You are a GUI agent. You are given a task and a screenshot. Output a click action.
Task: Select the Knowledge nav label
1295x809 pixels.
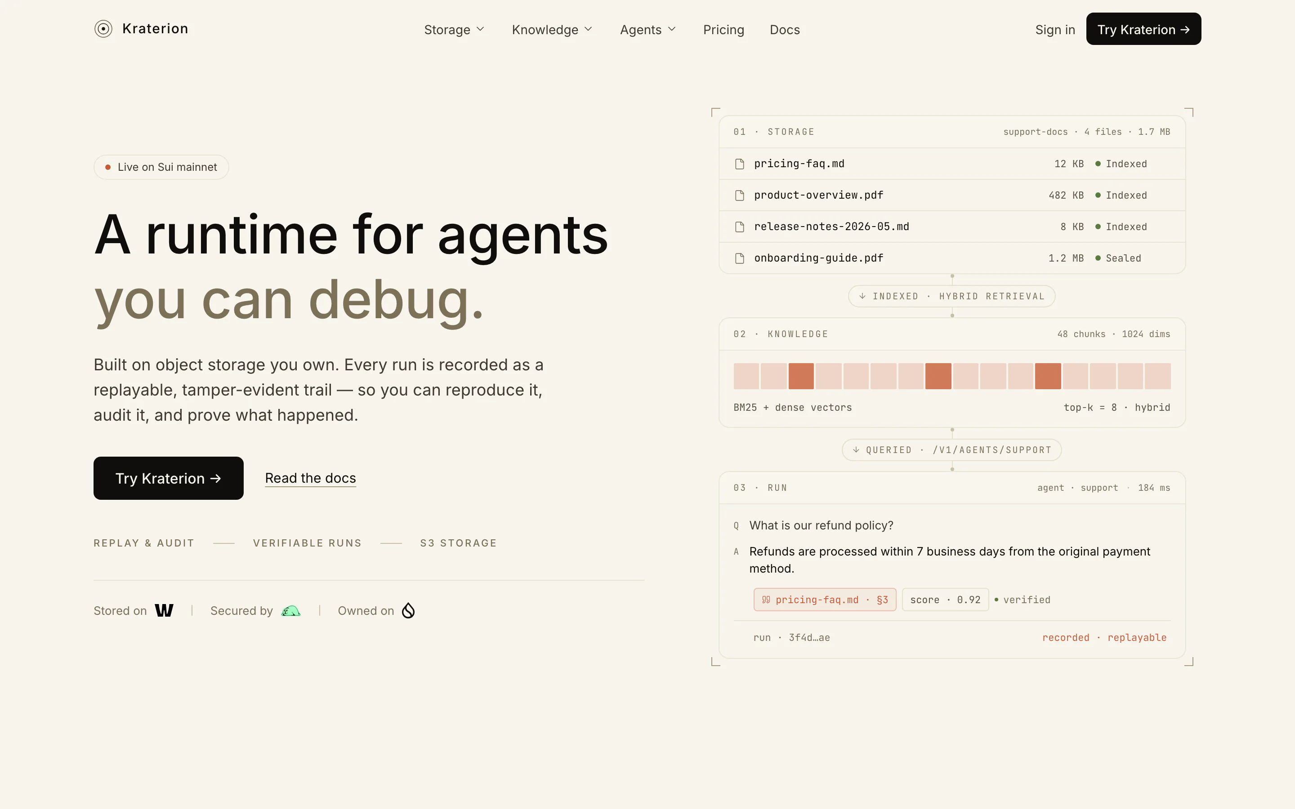point(545,29)
